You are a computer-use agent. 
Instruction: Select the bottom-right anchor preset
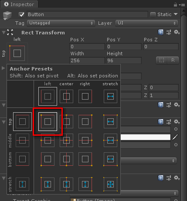[85, 159]
